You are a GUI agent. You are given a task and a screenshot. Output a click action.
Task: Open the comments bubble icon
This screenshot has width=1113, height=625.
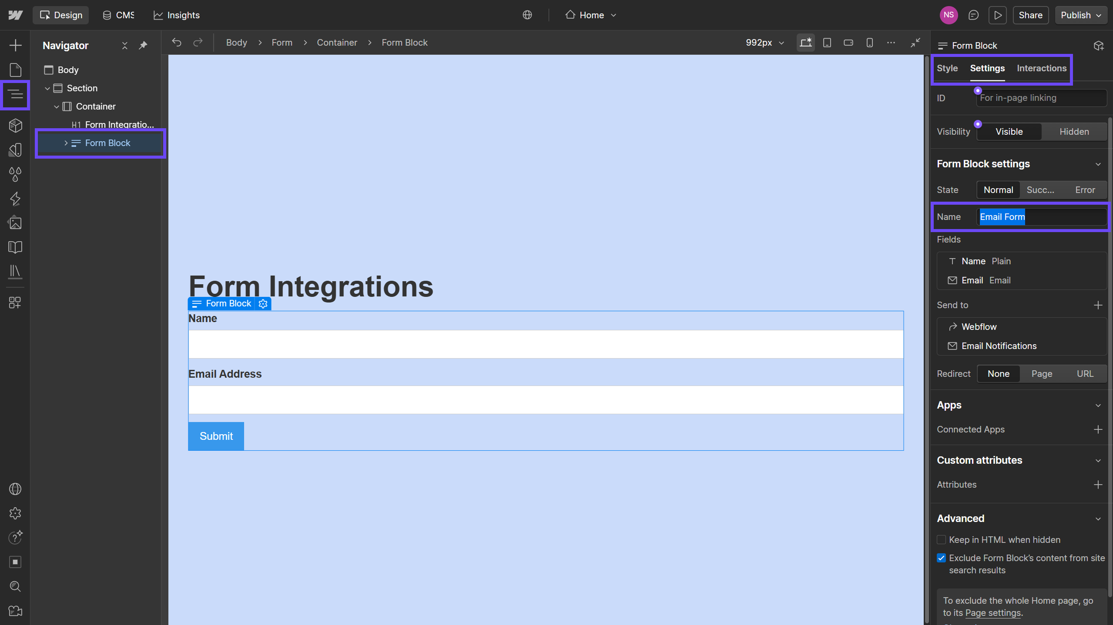(973, 15)
